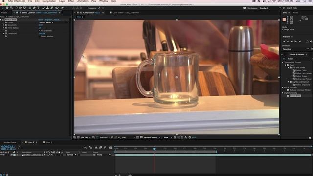Image resolution: width=313 pixels, height=176 pixels.
Task: Select the Selection arrow tool
Action: click(2, 8)
